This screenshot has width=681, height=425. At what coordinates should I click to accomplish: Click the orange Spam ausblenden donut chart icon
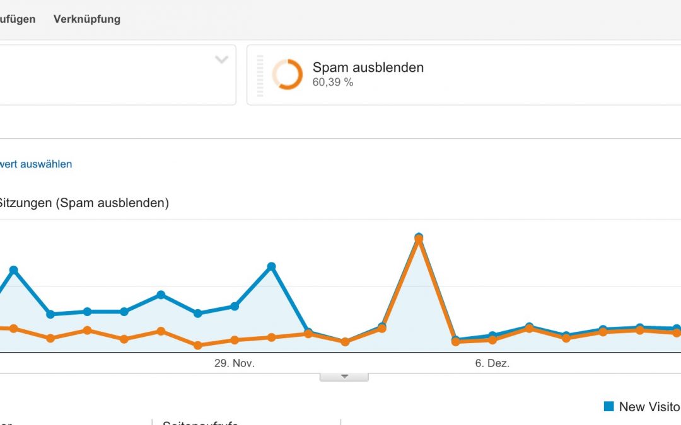pyautogui.click(x=288, y=74)
